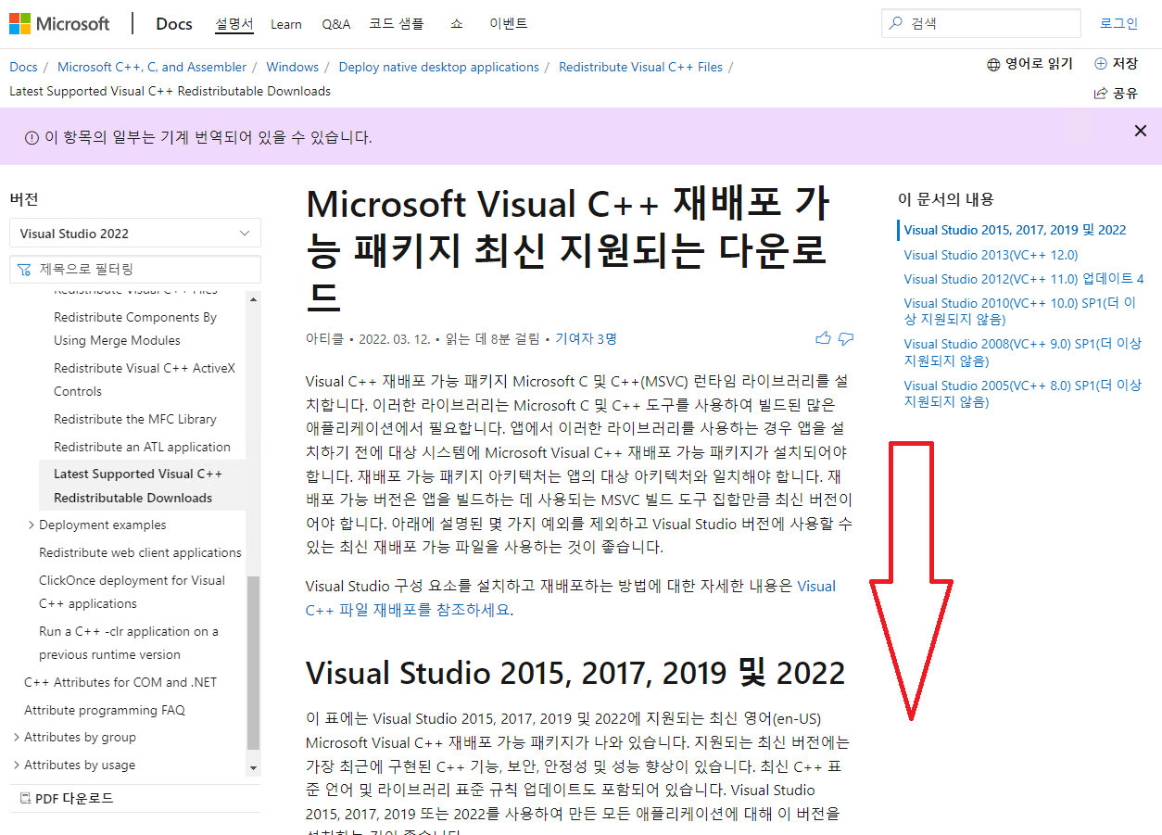Viewport: 1162px width, 835px height.
Task: Go to Microsoft C++, C, and Assembler breadcrumb
Action: [152, 67]
